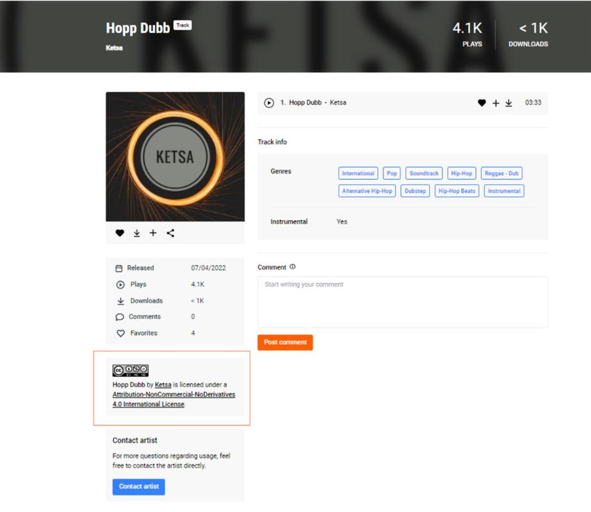Open the International genre tag
This screenshot has width=591, height=512.
[358, 173]
